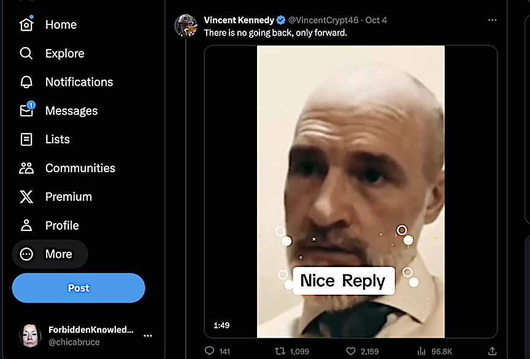This screenshot has height=359, width=530.
Task: Click the Oct 4 tweet timestamp
Action: point(376,20)
